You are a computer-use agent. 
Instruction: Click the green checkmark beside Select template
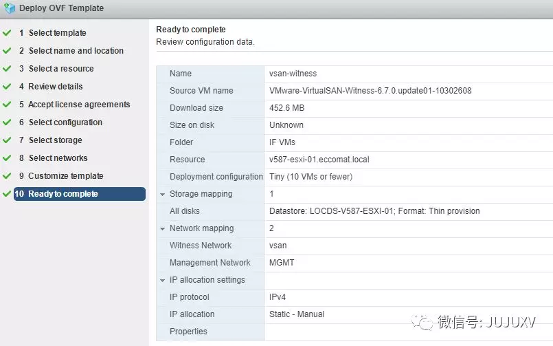click(x=7, y=33)
